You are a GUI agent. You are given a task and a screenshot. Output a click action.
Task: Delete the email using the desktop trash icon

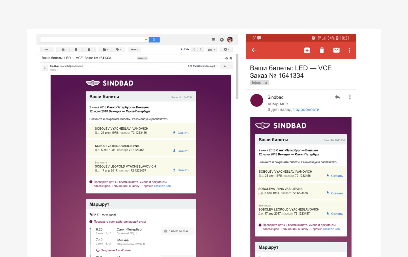89,49
